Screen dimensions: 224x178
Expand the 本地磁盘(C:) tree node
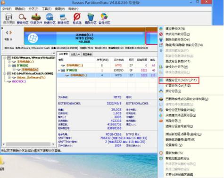click(x=9, y=62)
